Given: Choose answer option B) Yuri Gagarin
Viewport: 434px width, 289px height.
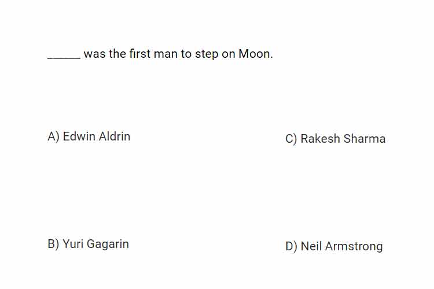Looking at the screenshot, I should point(89,244).
